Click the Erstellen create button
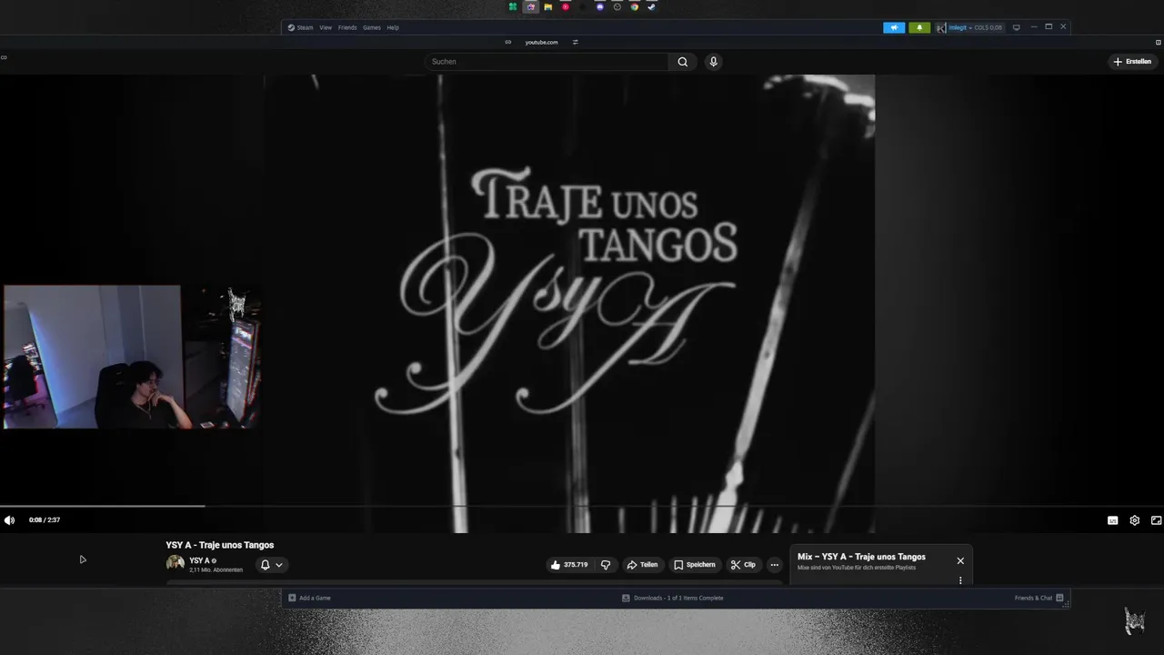This screenshot has width=1164, height=655. point(1133,62)
